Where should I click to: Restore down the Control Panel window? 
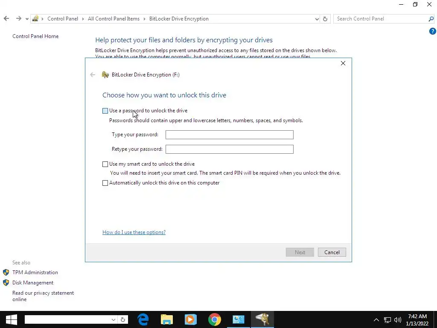[415, 4]
